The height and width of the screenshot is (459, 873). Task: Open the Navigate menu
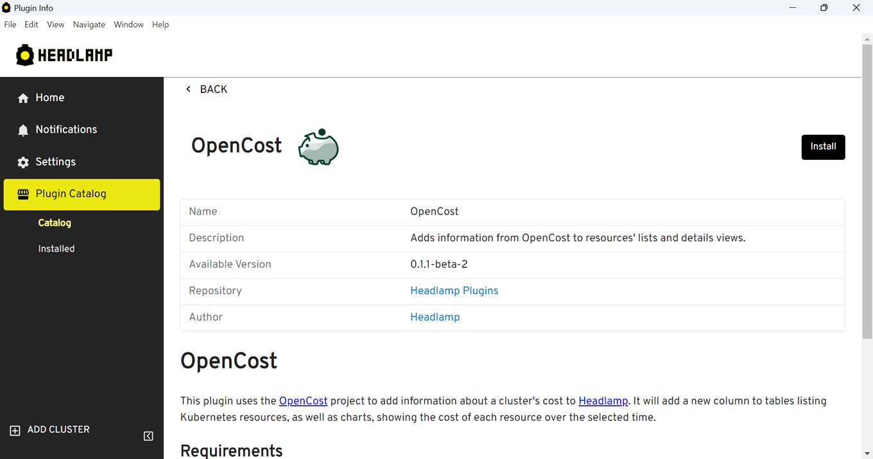89,24
